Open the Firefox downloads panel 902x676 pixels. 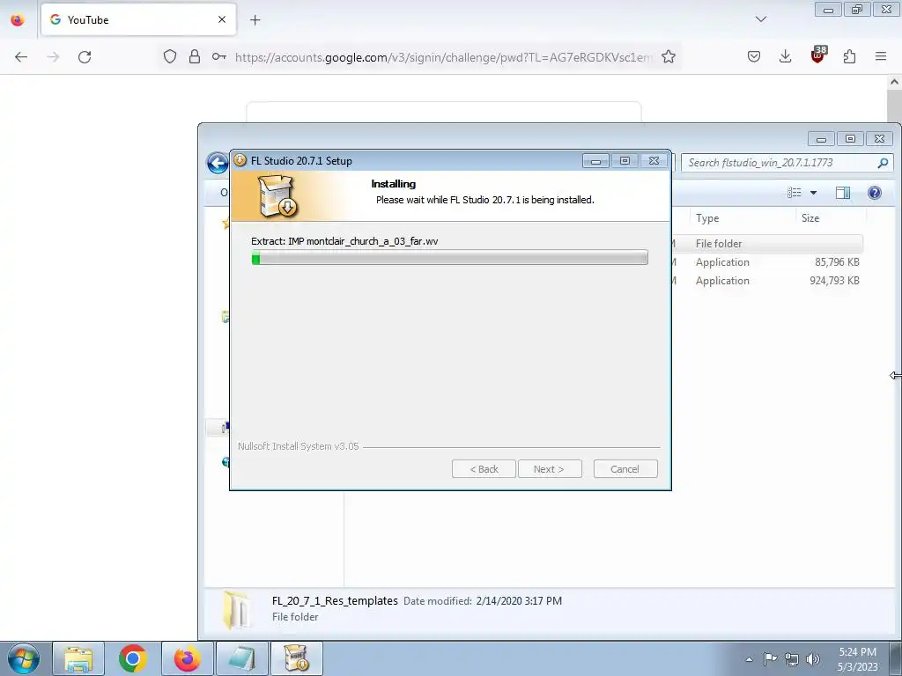tap(785, 56)
